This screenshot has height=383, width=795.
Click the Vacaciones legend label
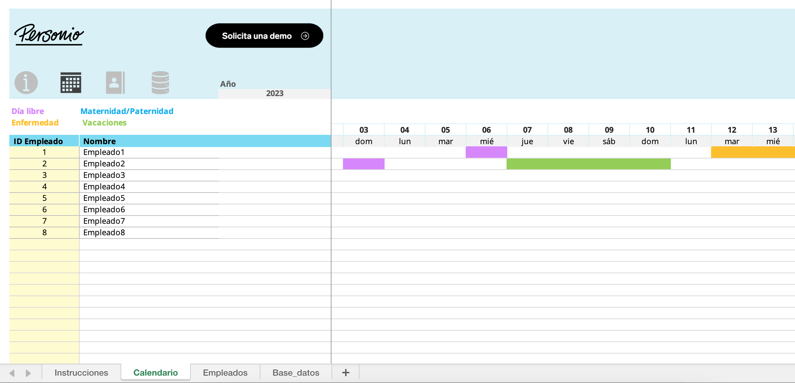[104, 123]
